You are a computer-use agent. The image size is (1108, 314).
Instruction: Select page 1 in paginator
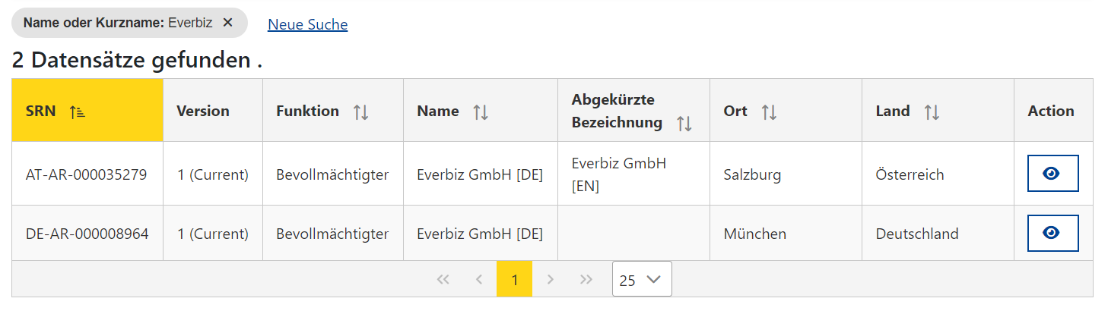tap(514, 279)
